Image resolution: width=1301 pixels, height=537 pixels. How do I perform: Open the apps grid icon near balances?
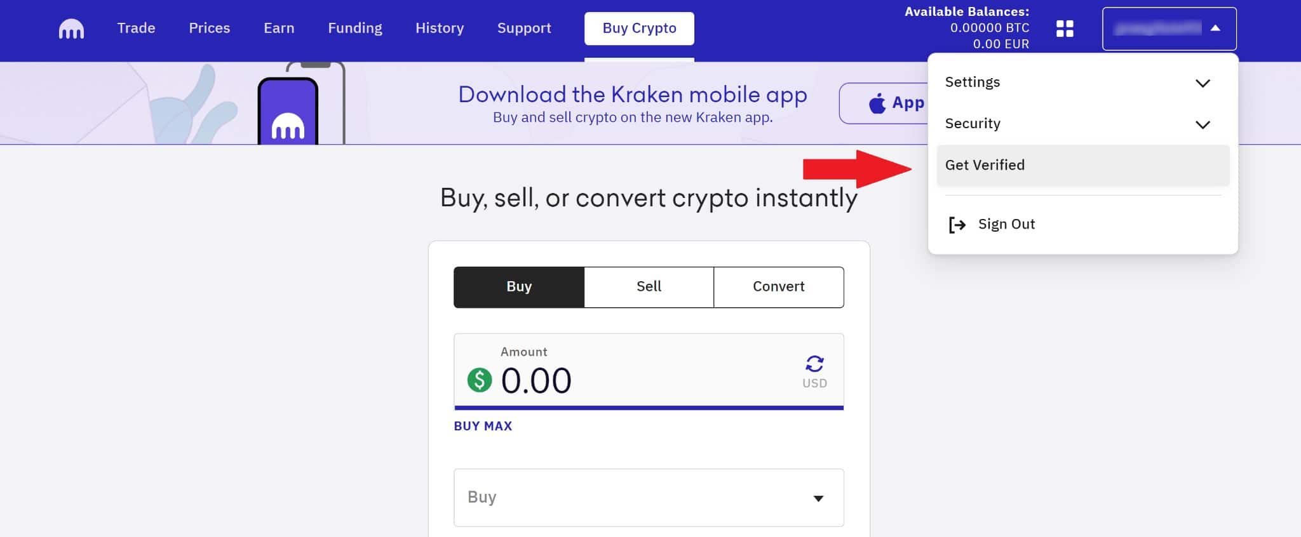[1065, 29]
